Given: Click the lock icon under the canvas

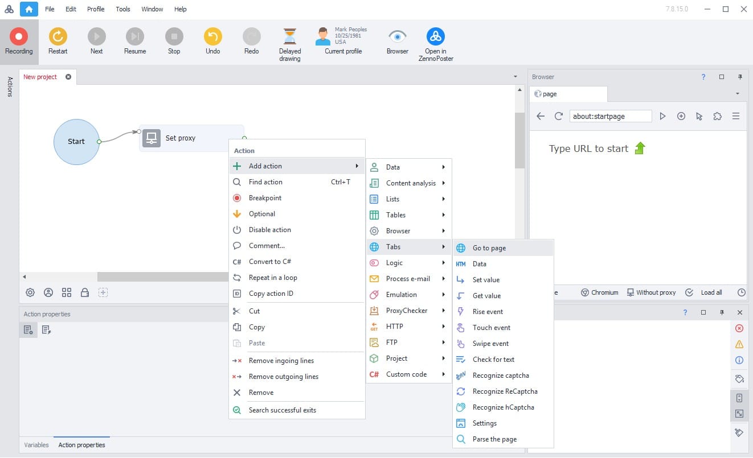Looking at the screenshot, I should coord(85,292).
